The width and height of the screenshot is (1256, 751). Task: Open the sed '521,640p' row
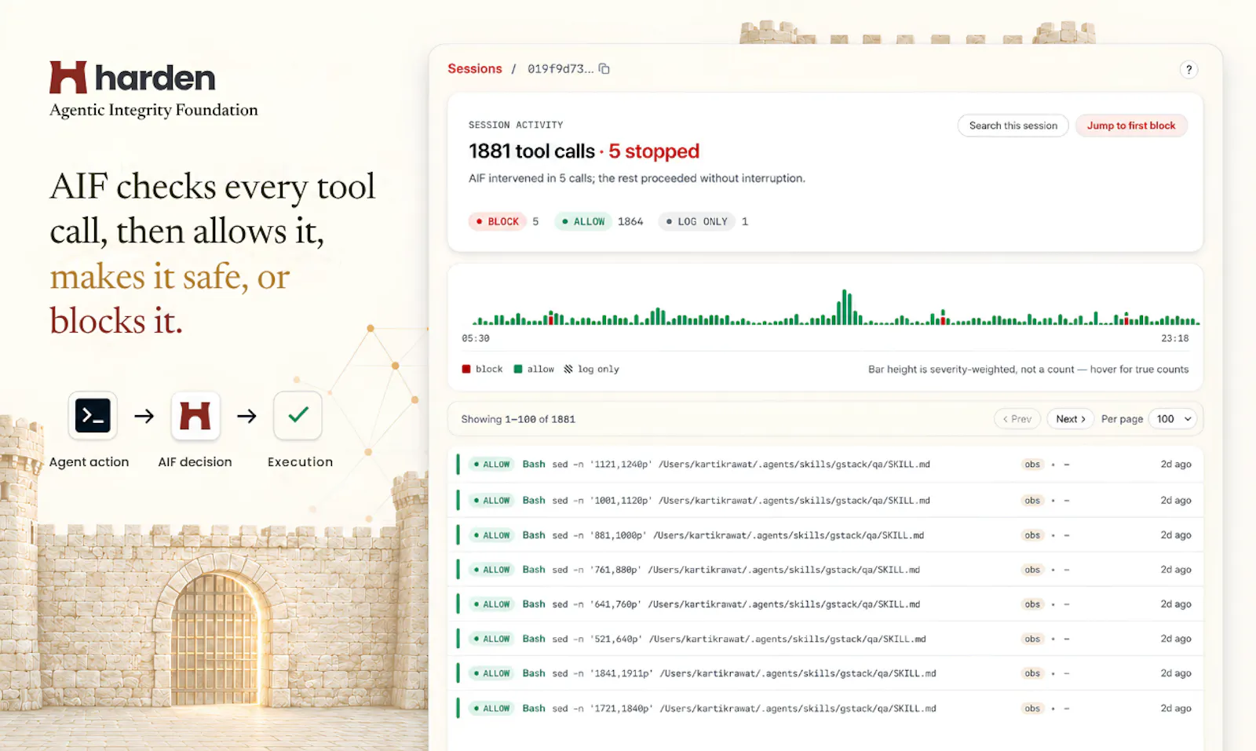[825, 639]
